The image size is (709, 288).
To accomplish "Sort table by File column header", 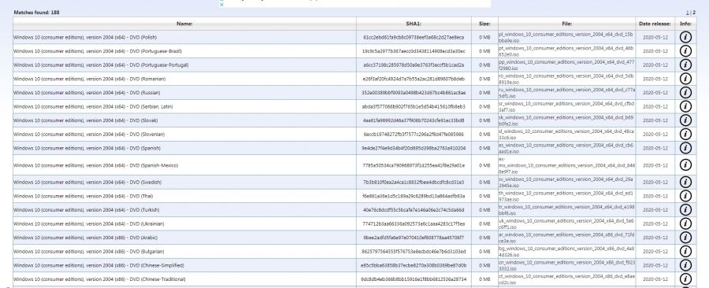I will tap(566, 24).
